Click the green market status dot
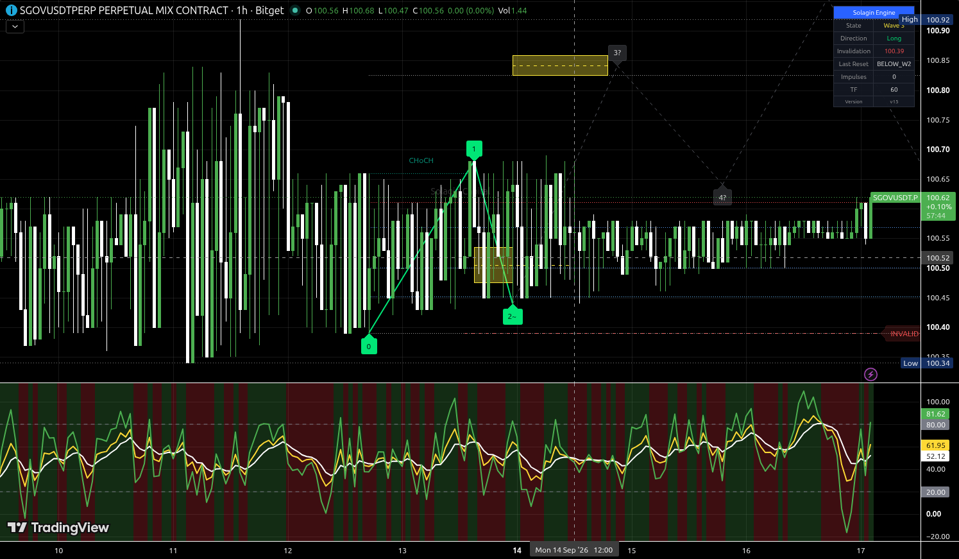Screen dimensions: 959x559 294,10
